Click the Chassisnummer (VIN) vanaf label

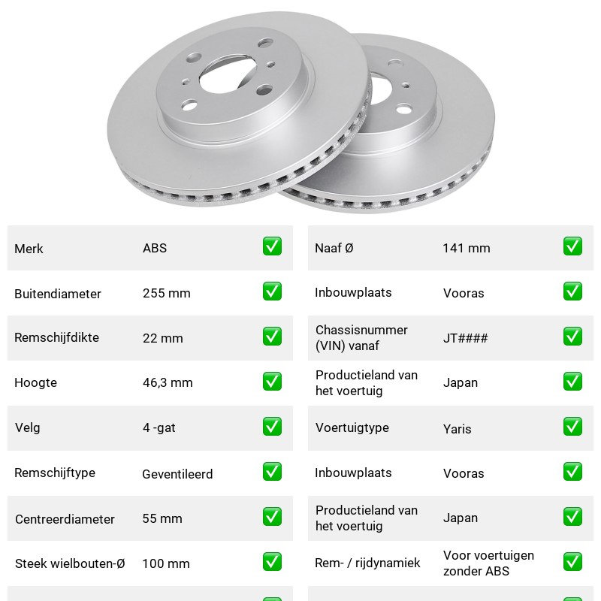[361, 337]
